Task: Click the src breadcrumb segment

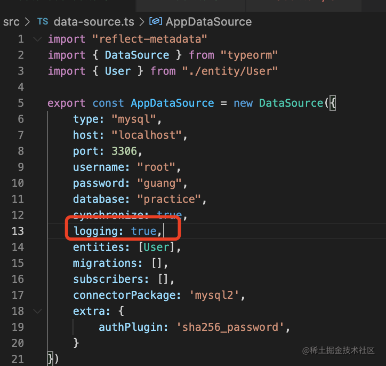Action: coord(11,22)
